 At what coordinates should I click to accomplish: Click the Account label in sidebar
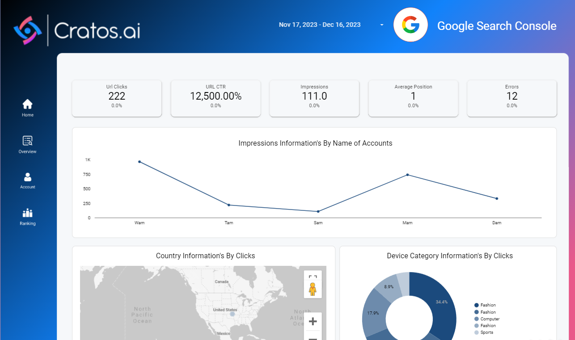pos(28,187)
